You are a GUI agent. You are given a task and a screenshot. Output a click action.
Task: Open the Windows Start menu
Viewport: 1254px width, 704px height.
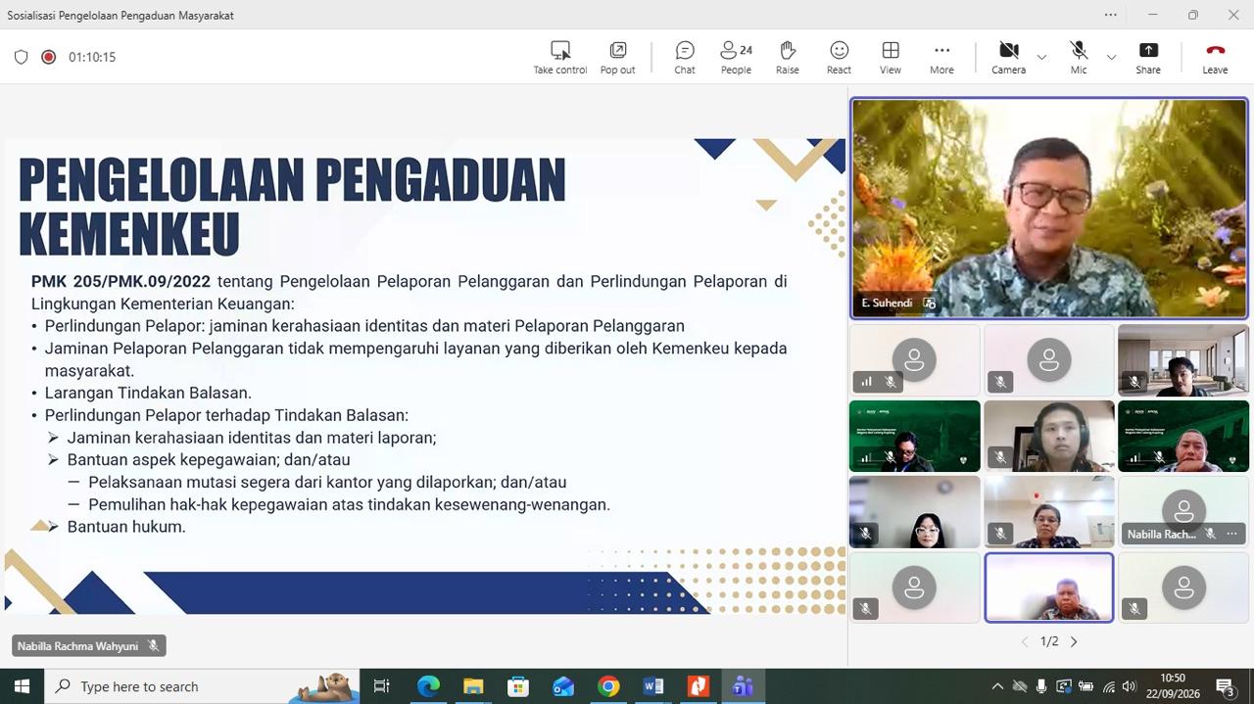(x=22, y=686)
